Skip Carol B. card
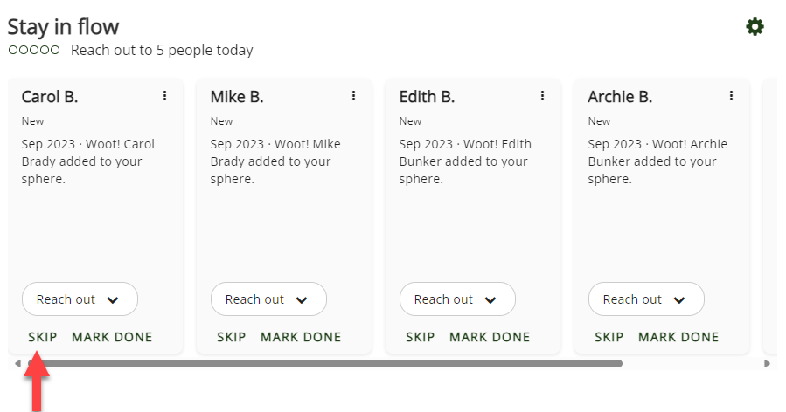 42,337
